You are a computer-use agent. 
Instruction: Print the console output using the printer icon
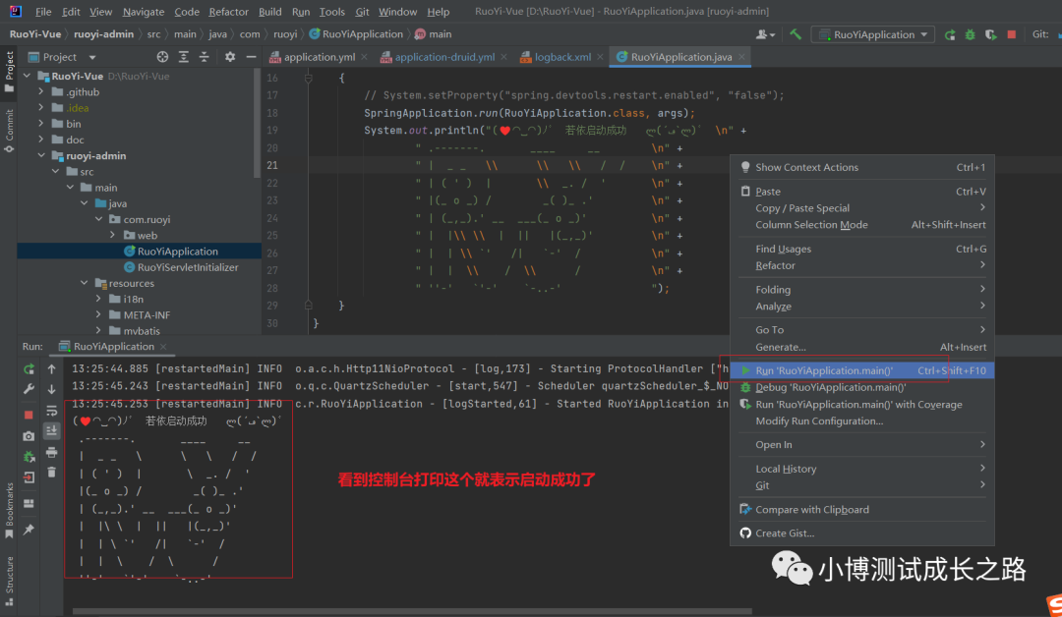point(51,452)
